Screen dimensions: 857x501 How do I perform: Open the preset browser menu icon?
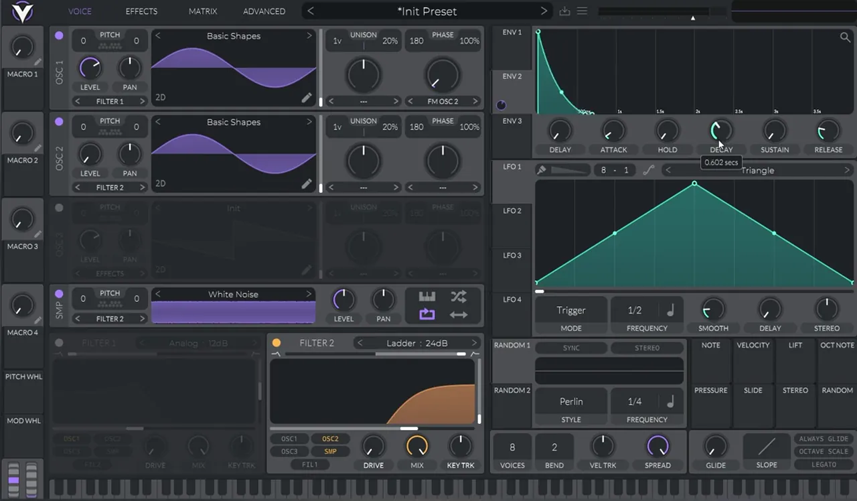(582, 11)
